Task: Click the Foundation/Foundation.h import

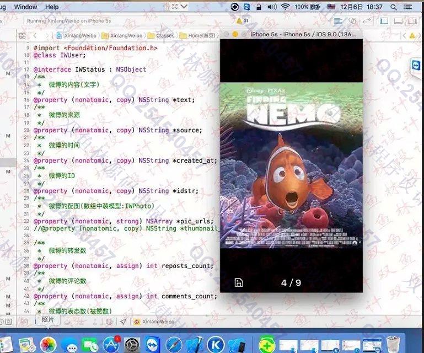Action: (111, 48)
